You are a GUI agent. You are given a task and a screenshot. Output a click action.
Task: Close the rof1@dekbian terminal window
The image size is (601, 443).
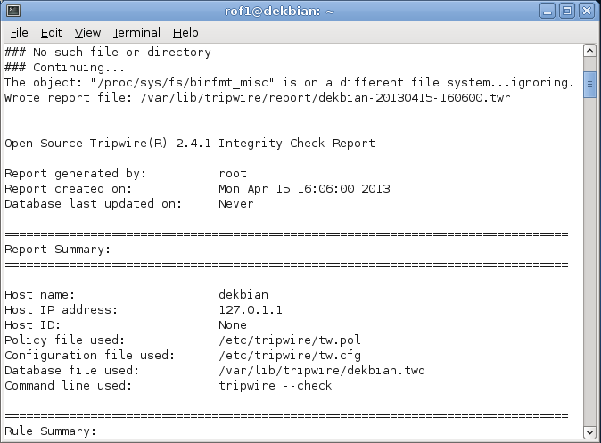tap(587, 10)
